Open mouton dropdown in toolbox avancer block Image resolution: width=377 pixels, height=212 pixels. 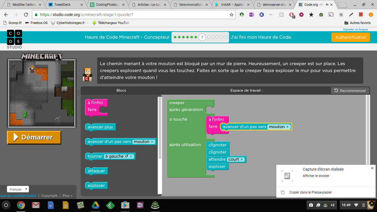(144, 142)
